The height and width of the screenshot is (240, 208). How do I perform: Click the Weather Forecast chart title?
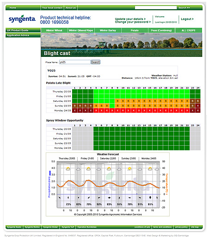pyautogui.click(x=108, y=154)
